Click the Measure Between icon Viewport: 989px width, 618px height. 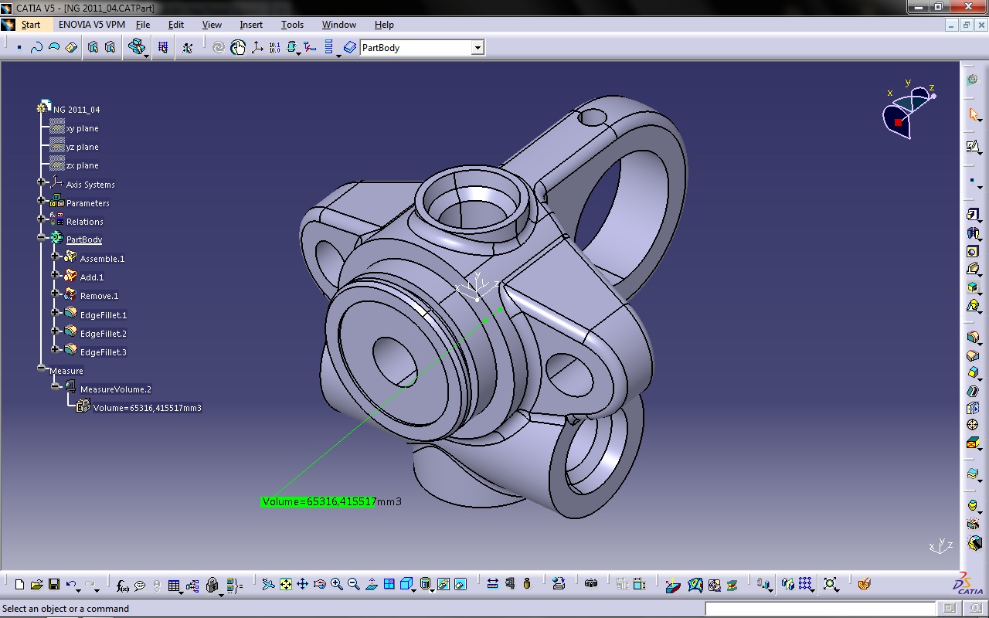coord(492,585)
